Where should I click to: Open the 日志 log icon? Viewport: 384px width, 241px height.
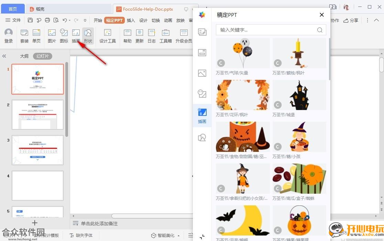[152, 36]
